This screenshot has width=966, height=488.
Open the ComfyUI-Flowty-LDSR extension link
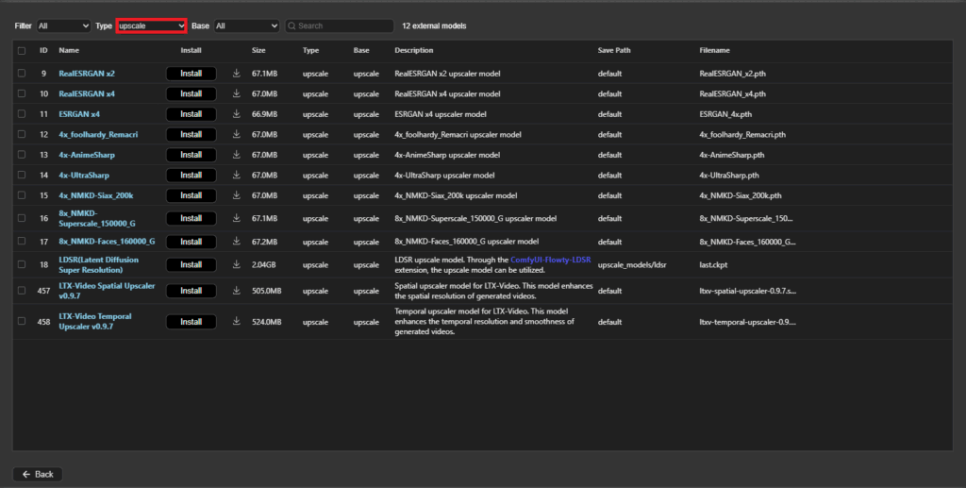pyautogui.click(x=551, y=260)
